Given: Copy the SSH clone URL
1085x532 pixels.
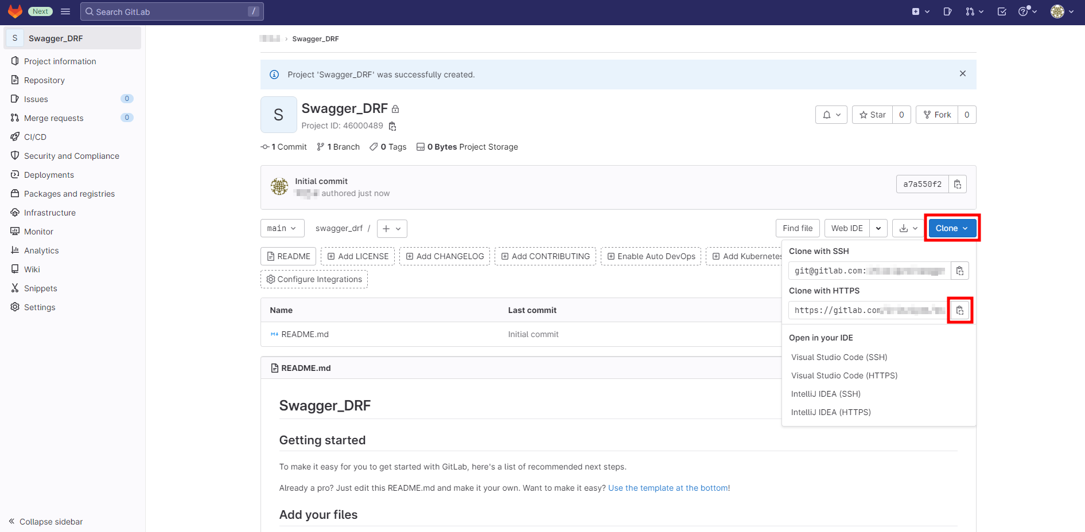Looking at the screenshot, I should click(960, 271).
